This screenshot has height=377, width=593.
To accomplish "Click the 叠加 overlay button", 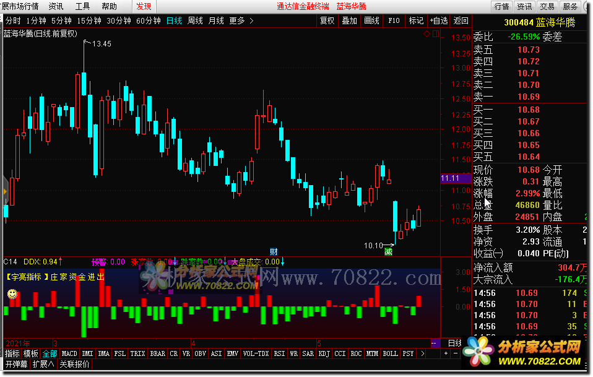I will point(350,21).
